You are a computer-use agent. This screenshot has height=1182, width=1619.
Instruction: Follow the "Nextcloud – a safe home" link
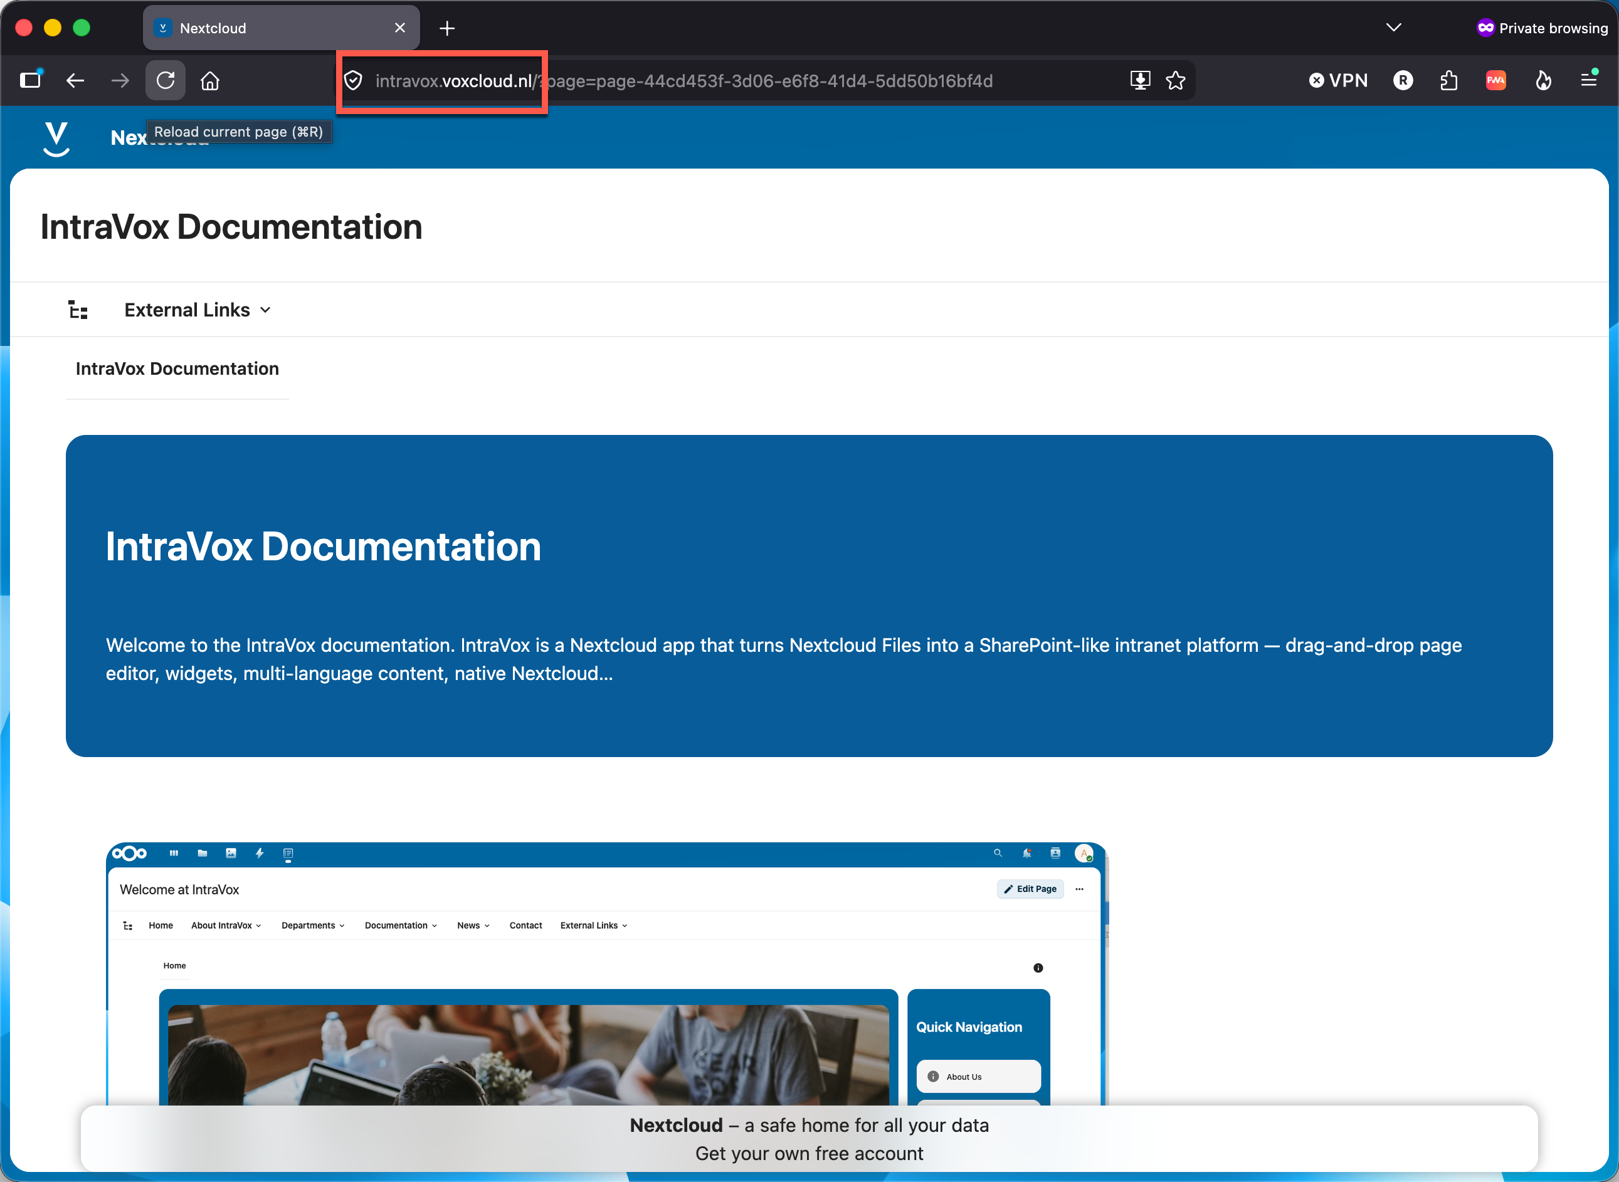click(x=809, y=1126)
